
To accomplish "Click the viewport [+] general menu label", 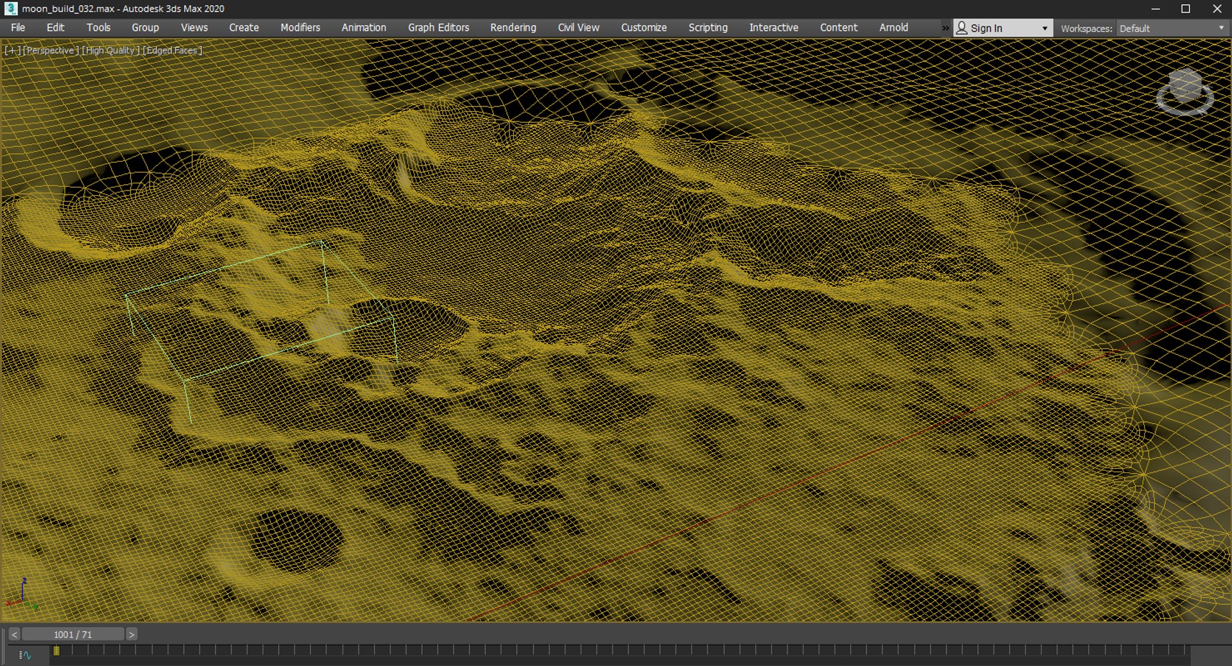I will [13, 50].
